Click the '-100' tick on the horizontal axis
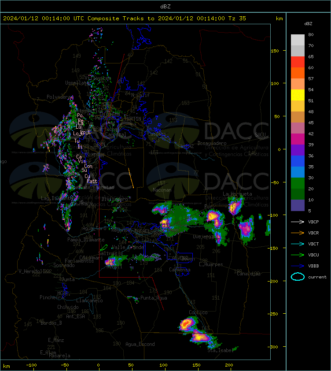 (x=31, y=365)
